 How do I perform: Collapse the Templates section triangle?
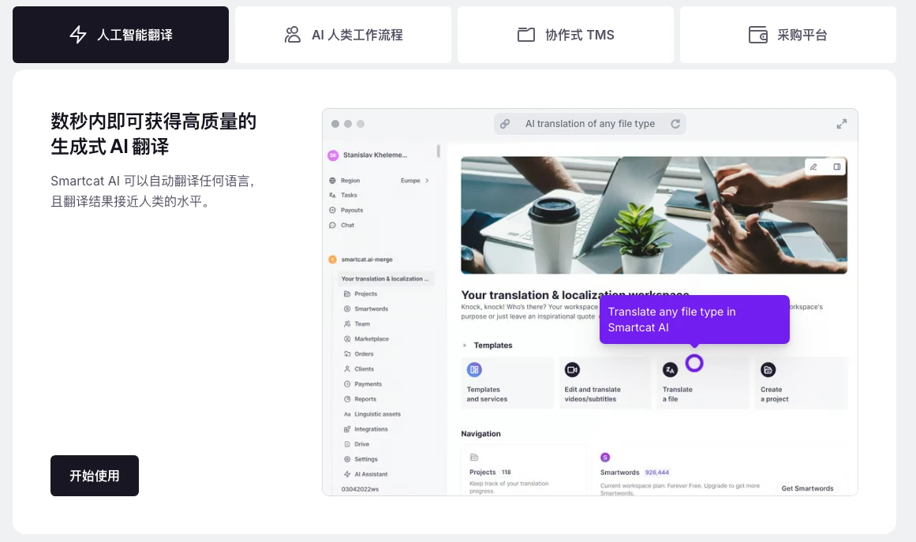tap(465, 346)
